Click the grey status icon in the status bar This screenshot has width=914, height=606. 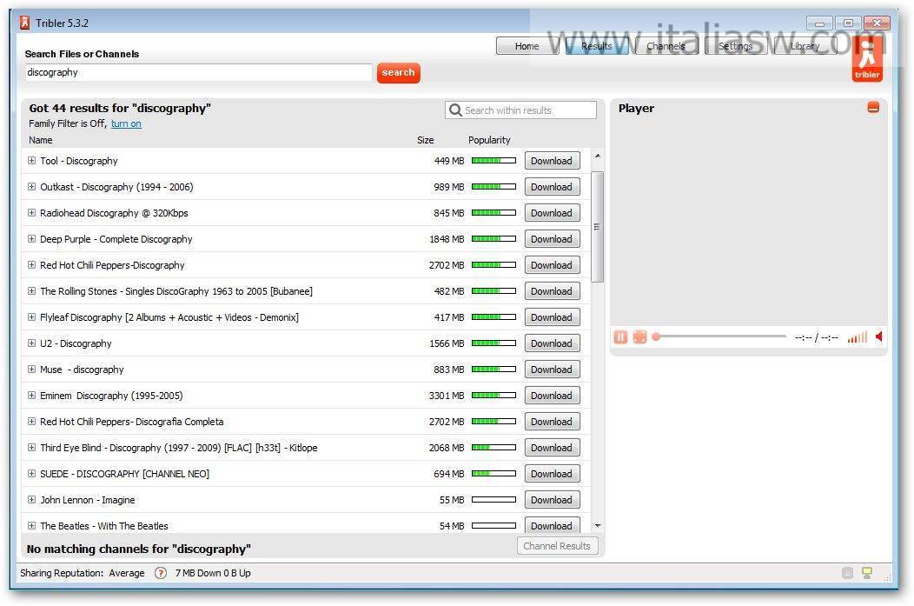point(848,573)
